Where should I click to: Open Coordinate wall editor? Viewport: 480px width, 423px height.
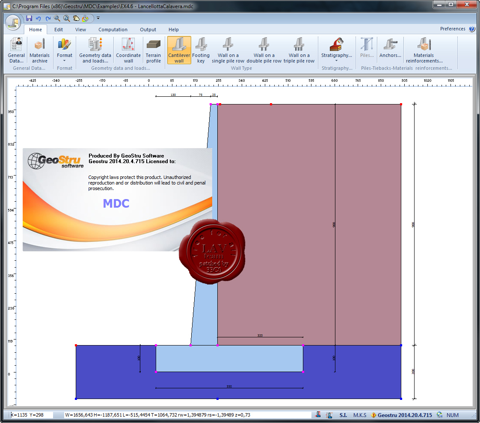[x=128, y=50]
